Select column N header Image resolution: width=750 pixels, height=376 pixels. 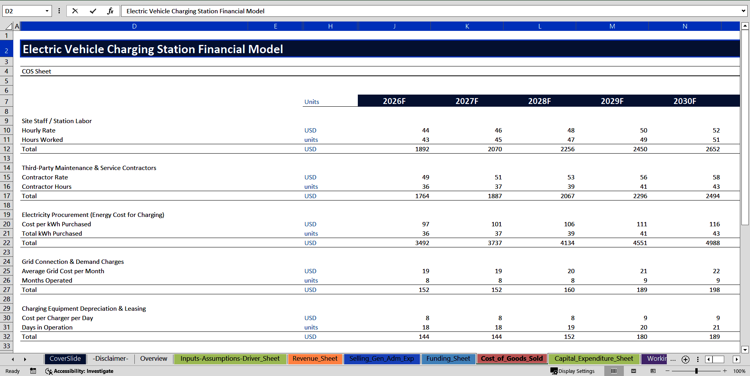[685, 26]
